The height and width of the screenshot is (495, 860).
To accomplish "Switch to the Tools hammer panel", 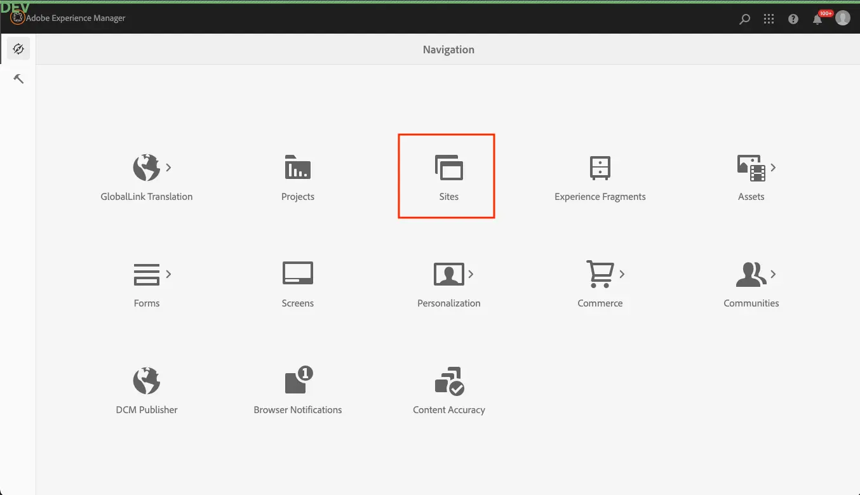I will 18,79.
